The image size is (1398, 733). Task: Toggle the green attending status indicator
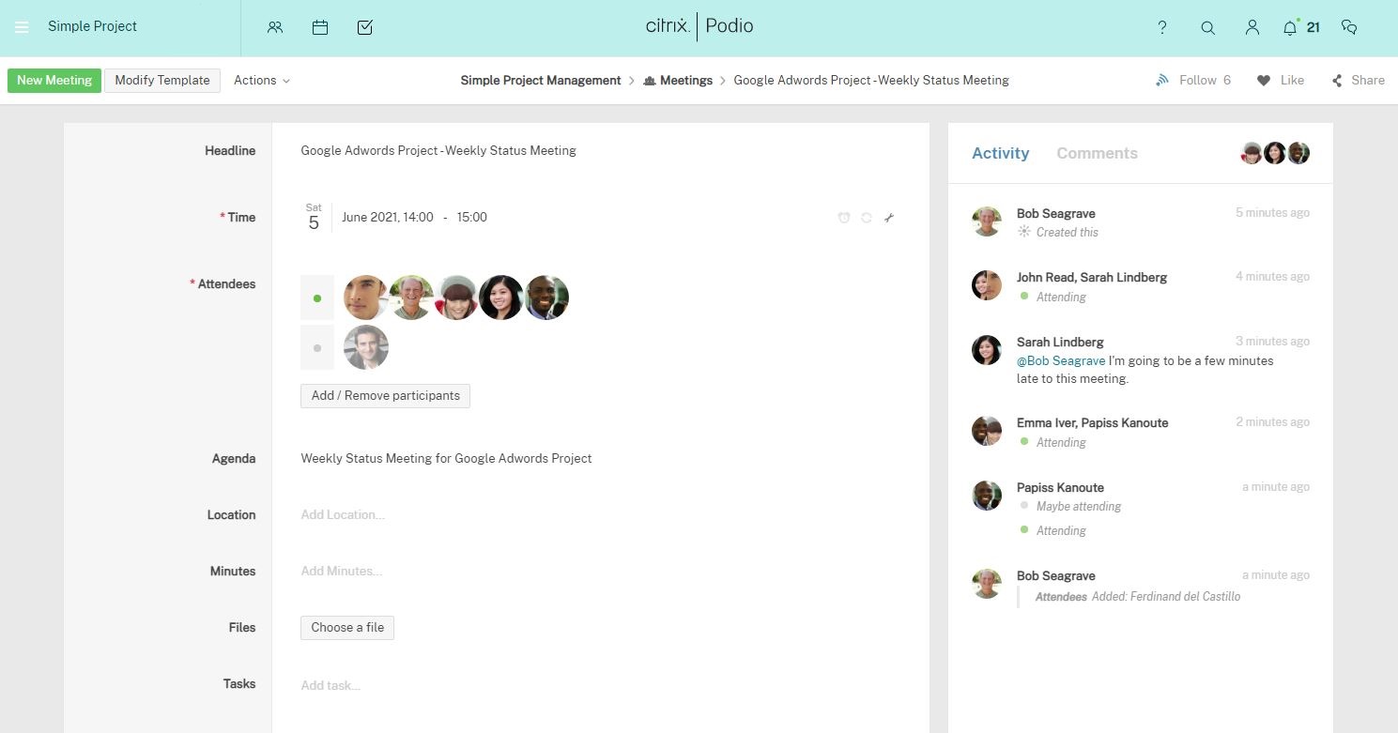coord(317,298)
